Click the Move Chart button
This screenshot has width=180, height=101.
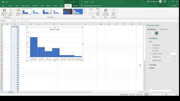tap(113, 12)
